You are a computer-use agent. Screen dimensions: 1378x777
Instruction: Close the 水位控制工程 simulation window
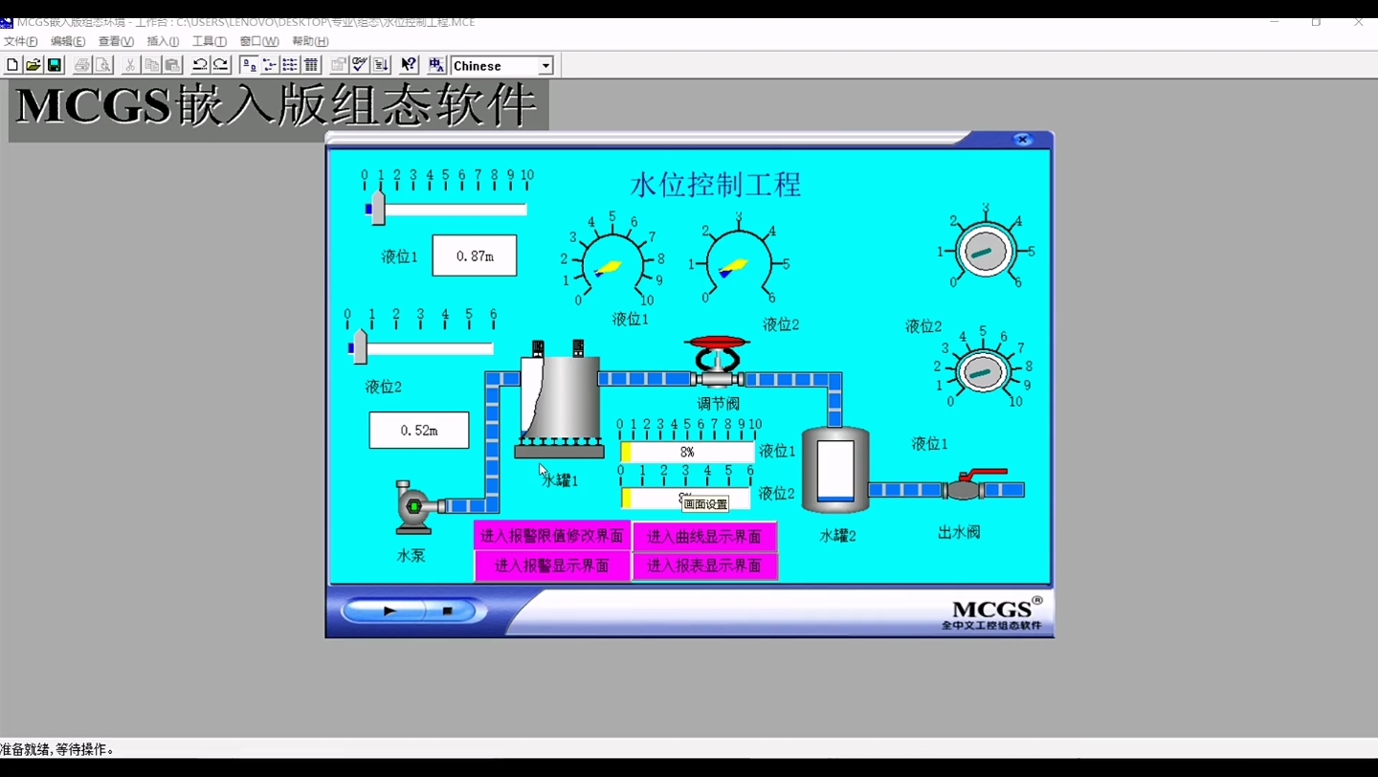coord(1022,140)
